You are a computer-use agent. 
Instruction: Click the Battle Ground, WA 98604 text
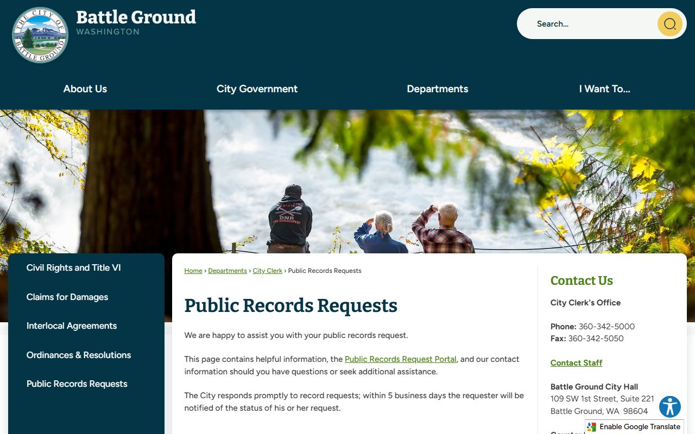coord(599,411)
